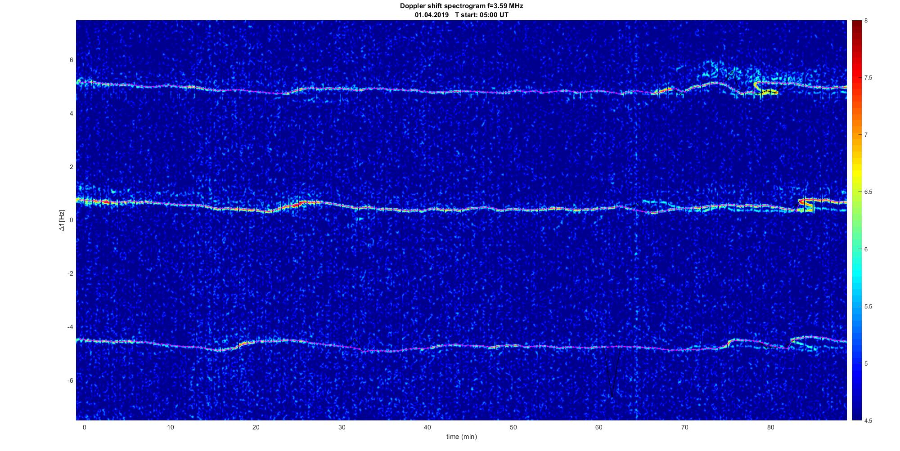Click the x-axis tick label '60'
900x451 pixels.
pos(599,427)
